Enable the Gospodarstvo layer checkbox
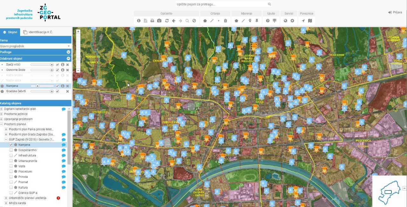This screenshot has height=207, width=407. (11, 150)
